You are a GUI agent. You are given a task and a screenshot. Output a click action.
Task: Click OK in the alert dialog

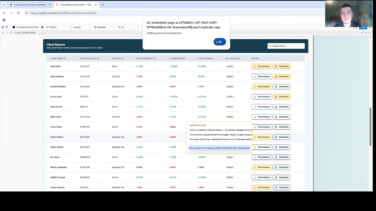219,42
